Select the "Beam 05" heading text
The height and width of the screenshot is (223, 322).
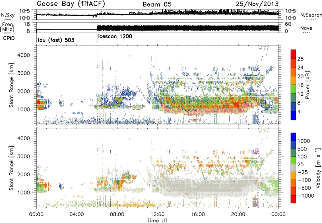pos(157,4)
